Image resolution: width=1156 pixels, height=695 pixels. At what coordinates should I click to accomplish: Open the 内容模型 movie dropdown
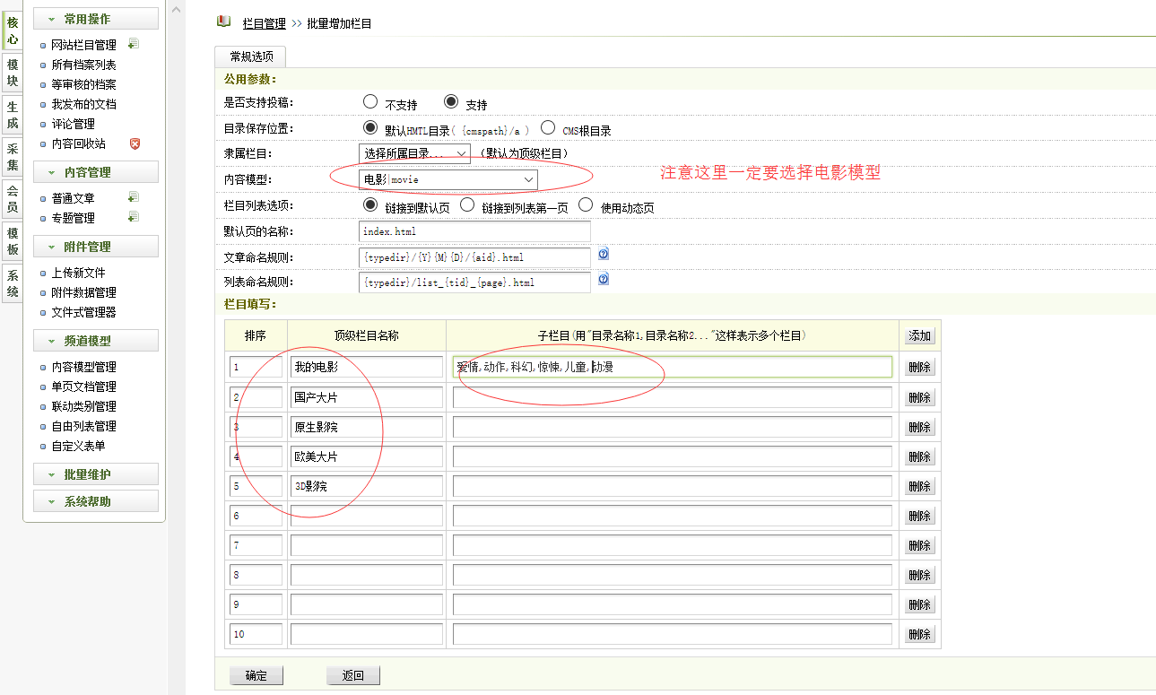448,179
